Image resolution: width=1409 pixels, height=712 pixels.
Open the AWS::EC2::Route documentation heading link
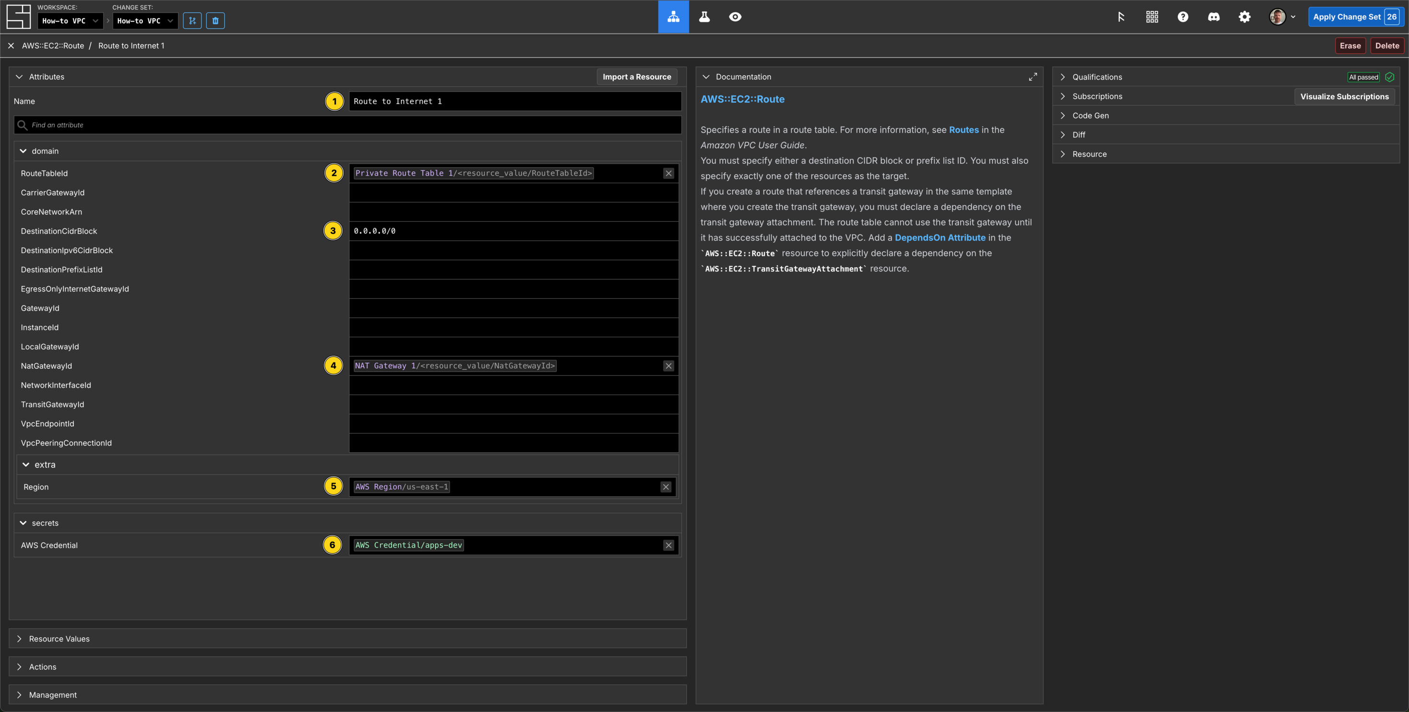coord(742,100)
